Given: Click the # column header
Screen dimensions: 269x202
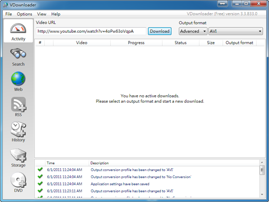Looking at the screenshot, I should pos(40,43).
